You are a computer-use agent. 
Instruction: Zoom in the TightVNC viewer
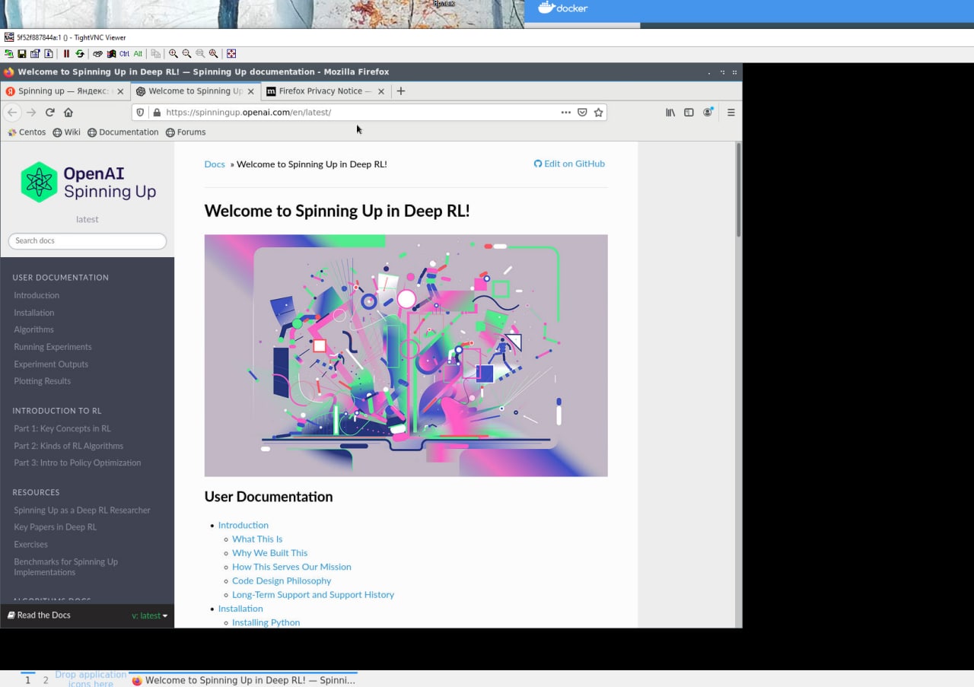tap(173, 54)
